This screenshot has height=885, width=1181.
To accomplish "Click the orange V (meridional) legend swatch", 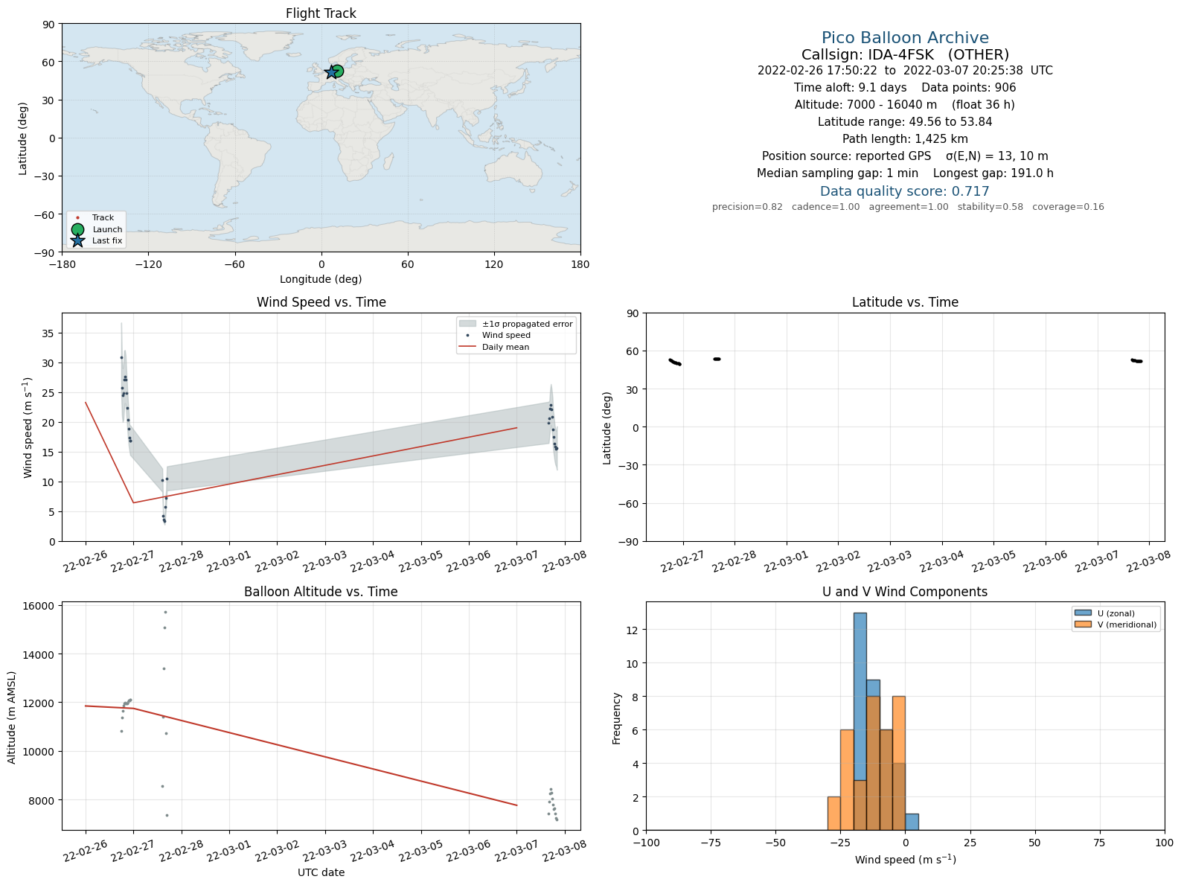I will click(1083, 624).
